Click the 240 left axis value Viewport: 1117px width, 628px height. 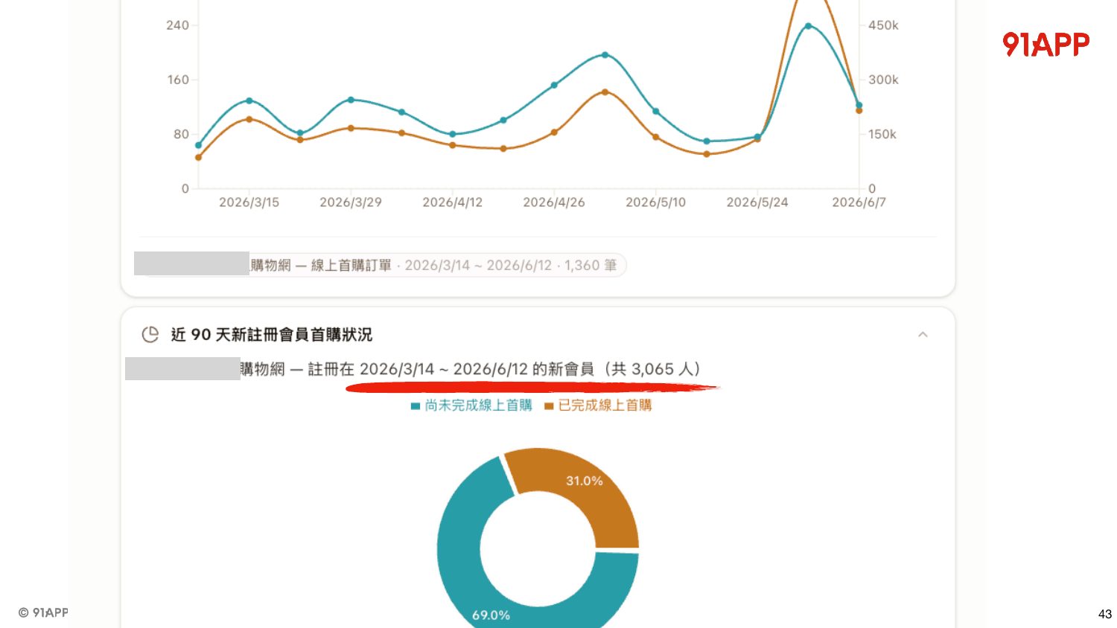(x=177, y=25)
